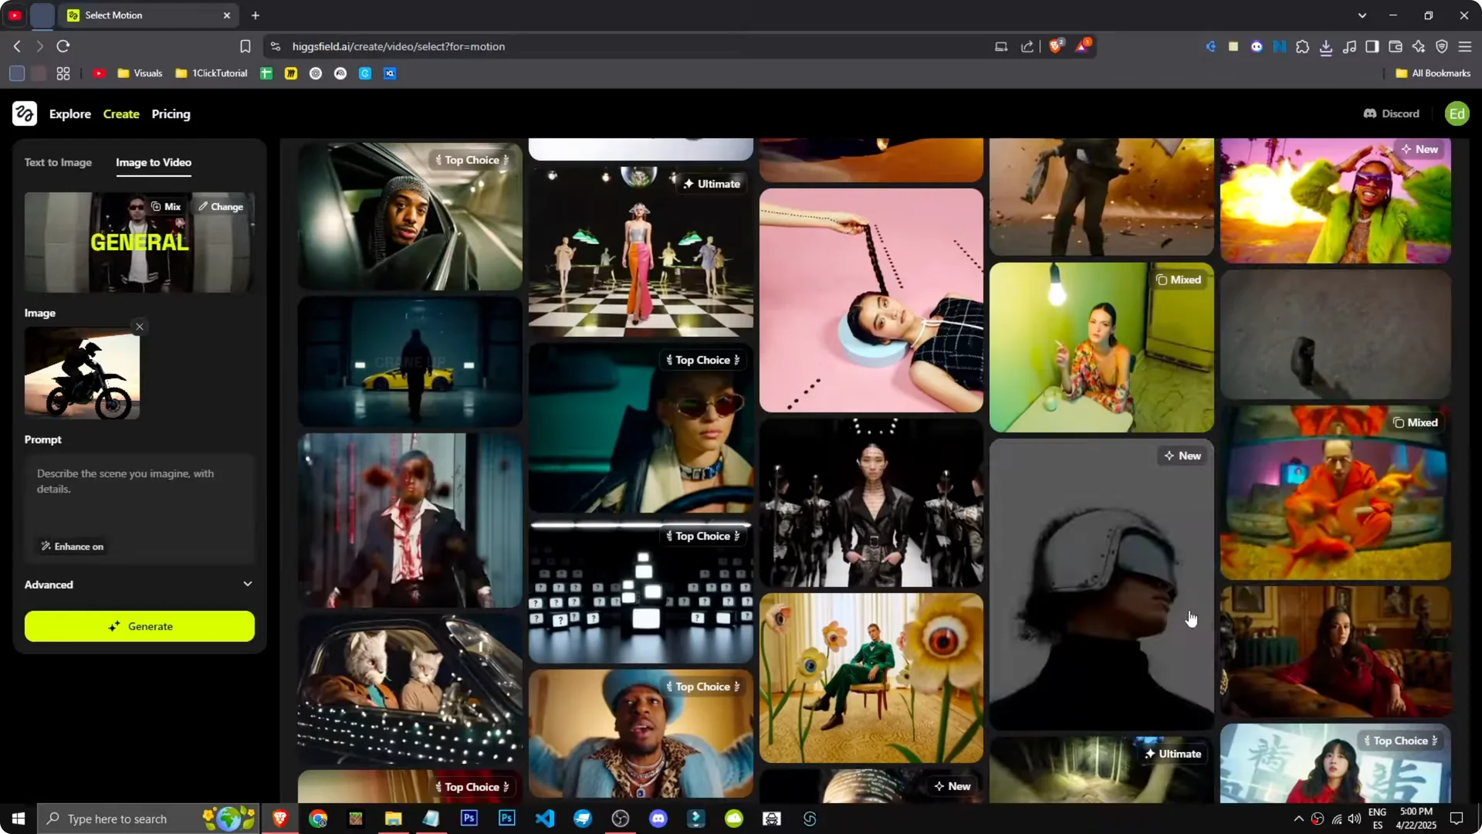Click the Ed profile avatar

(1457, 114)
